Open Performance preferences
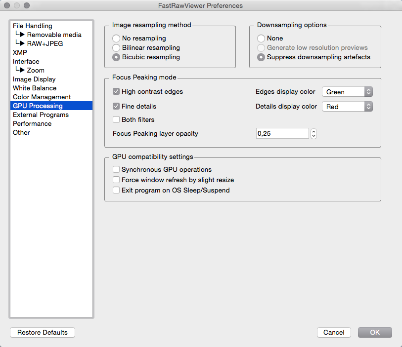The width and height of the screenshot is (402, 347). (x=51, y=123)
